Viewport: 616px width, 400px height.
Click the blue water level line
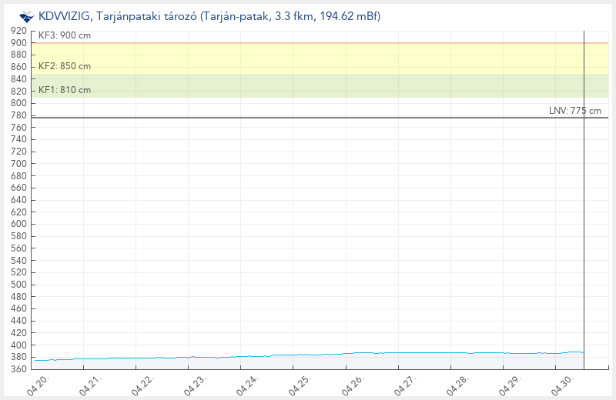point(308,355)
